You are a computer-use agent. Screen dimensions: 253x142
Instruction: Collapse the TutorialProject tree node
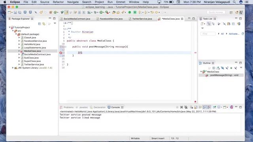tap(9, 27)
